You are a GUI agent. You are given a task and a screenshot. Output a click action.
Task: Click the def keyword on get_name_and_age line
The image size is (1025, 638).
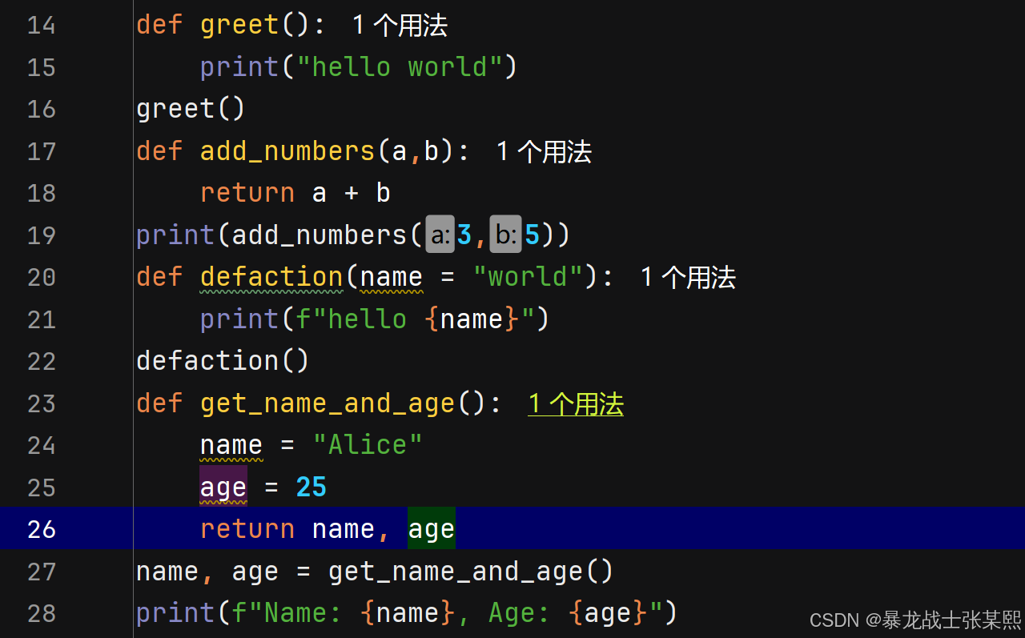(x=159, y=403)
